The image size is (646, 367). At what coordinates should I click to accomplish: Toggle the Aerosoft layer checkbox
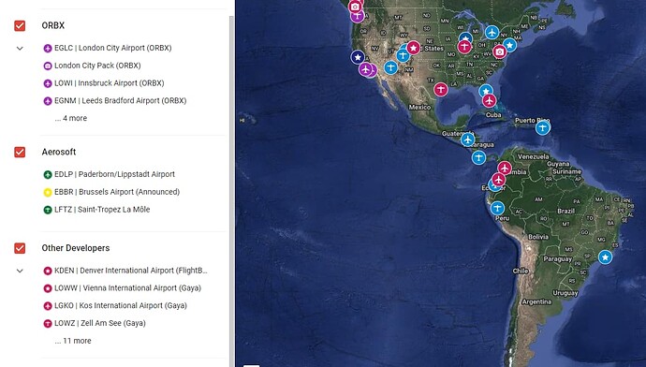pos(20,152)
